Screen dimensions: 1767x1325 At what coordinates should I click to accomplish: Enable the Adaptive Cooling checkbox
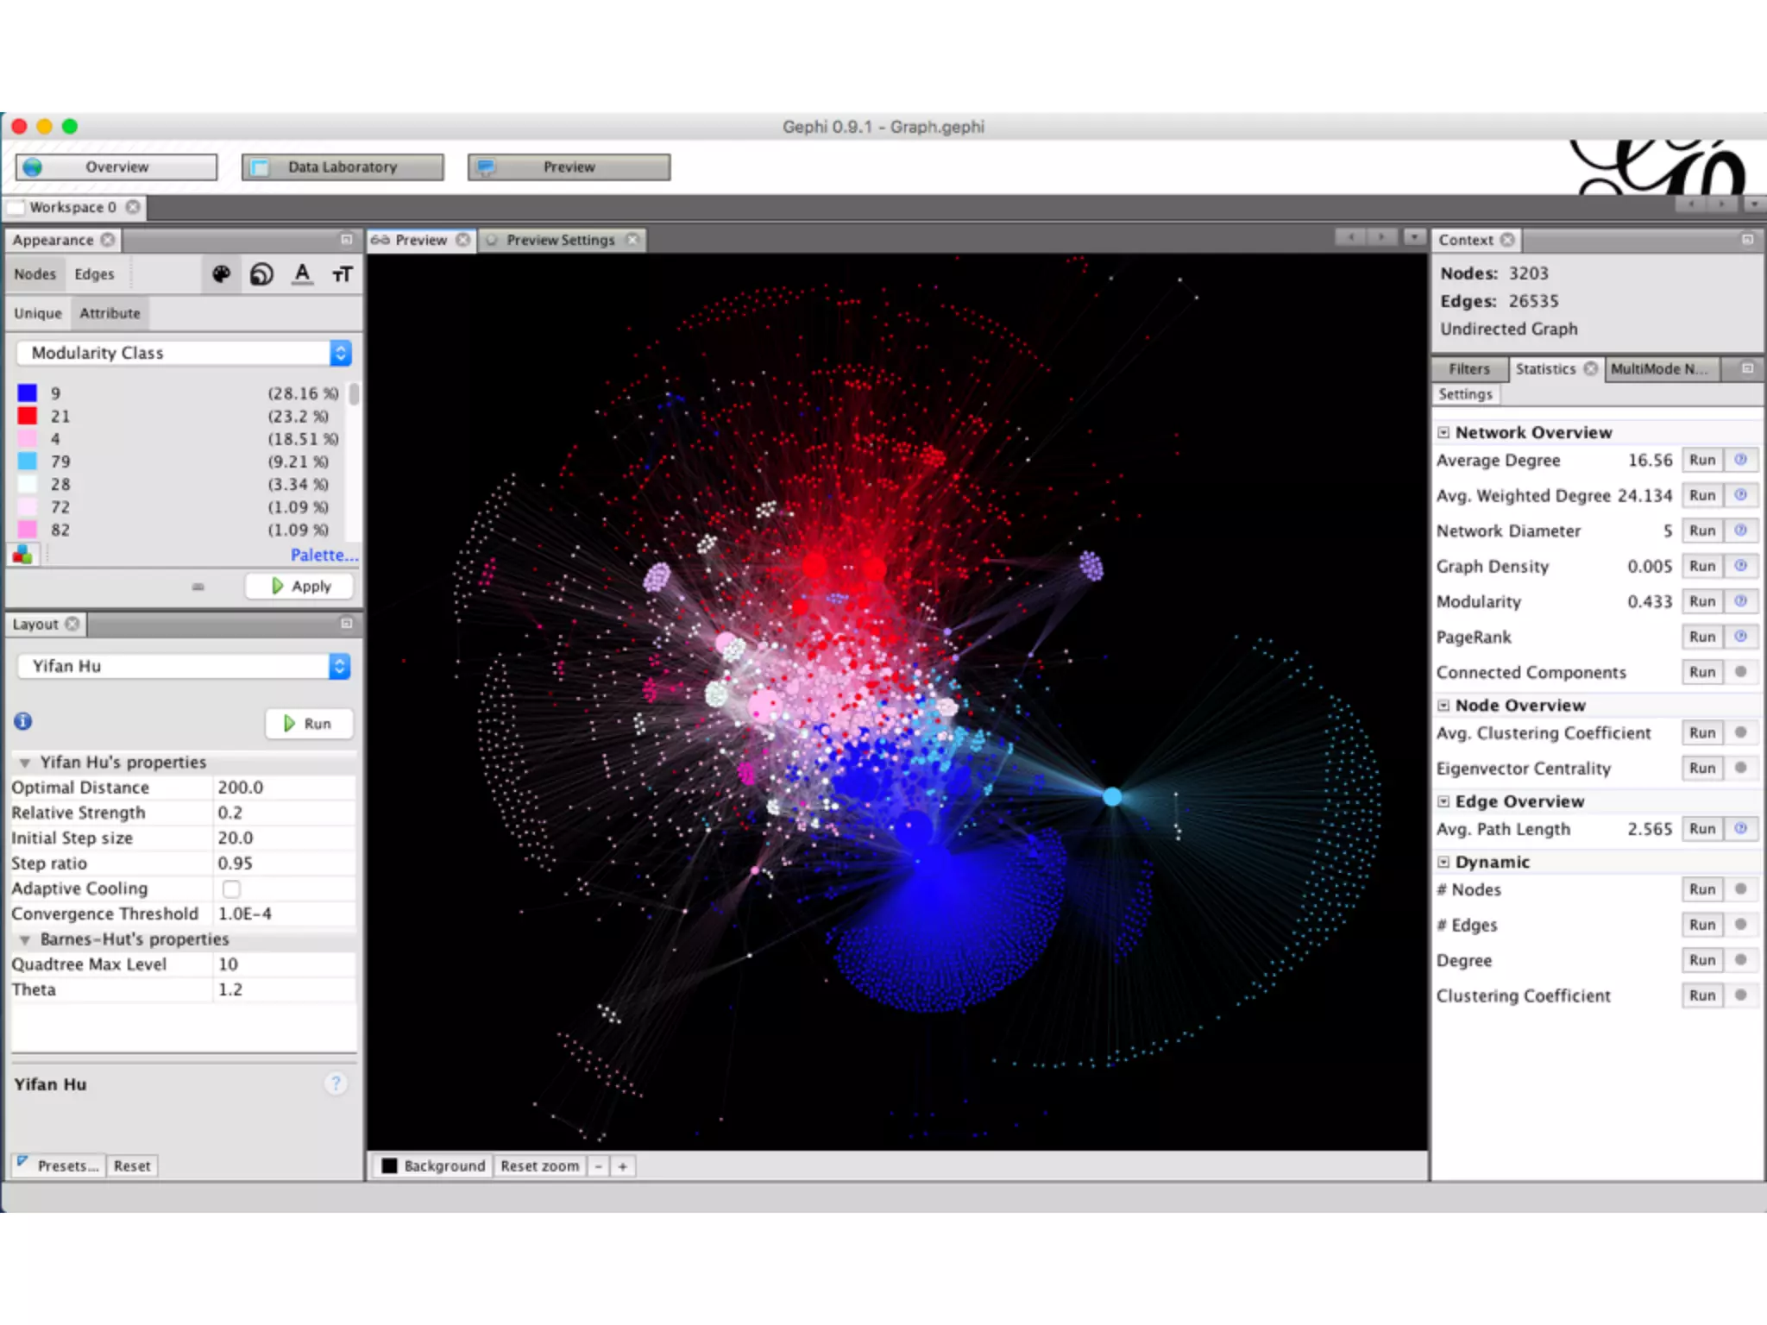tap(231, 889)
